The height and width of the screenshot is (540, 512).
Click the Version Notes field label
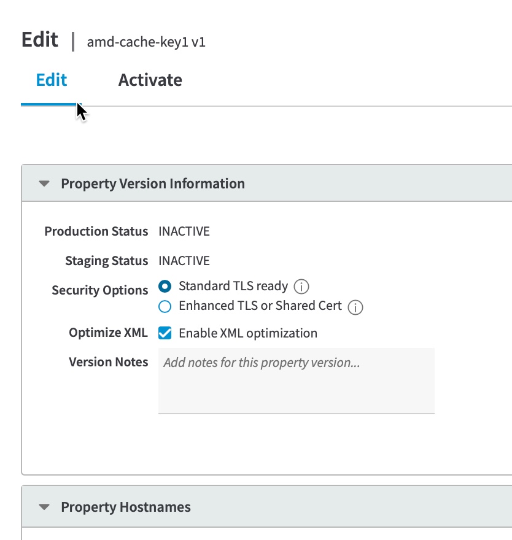click(x=108, y=362)
